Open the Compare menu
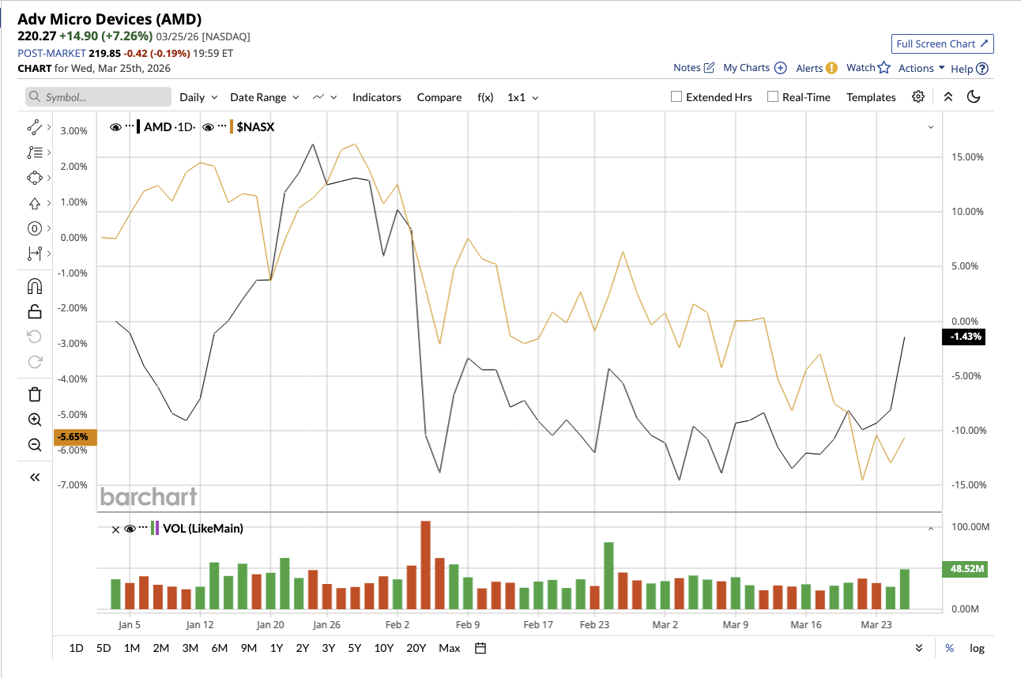Image resolution: width=1021 pixels, height=678 pixels. tap(439, 97)
